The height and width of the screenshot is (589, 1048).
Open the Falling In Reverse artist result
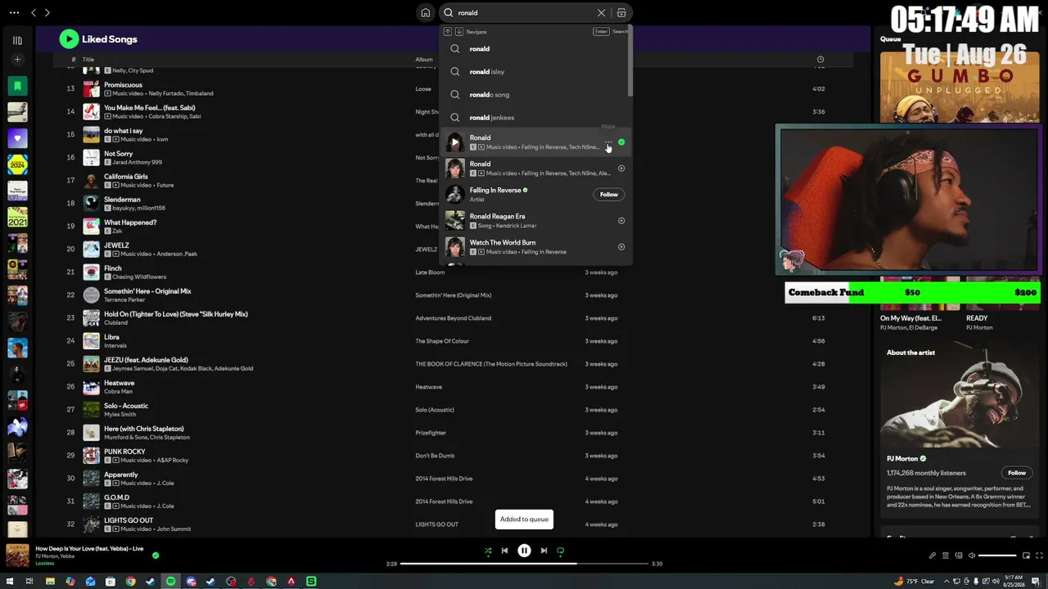coord(535,195)
